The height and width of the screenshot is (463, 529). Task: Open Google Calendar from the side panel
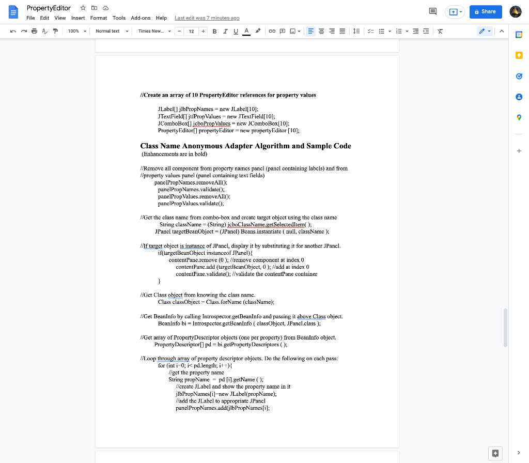pos(519,35)
